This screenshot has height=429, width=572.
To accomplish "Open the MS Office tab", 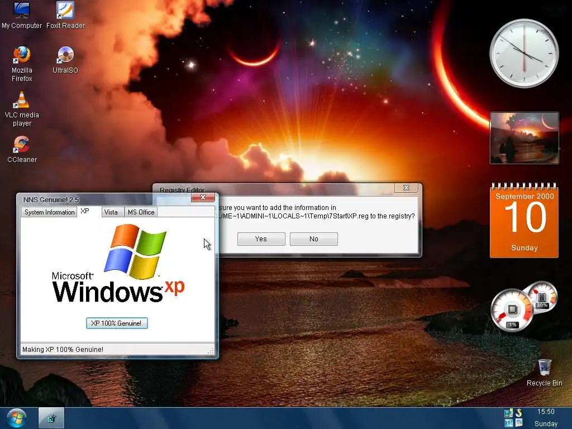I will point(141,212).
